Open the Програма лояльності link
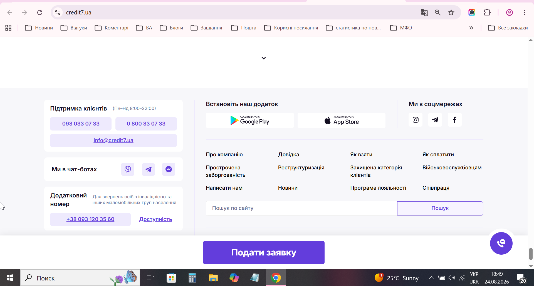This screenshot has width=534, height=286. click(378, 188)
